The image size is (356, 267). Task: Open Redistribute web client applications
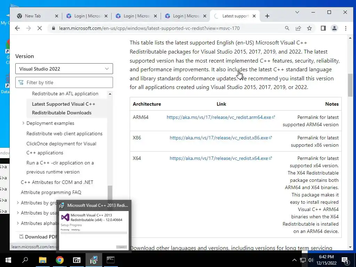pos(64,133)
